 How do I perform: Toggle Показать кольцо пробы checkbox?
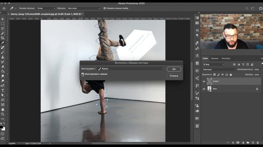[104, 8]
